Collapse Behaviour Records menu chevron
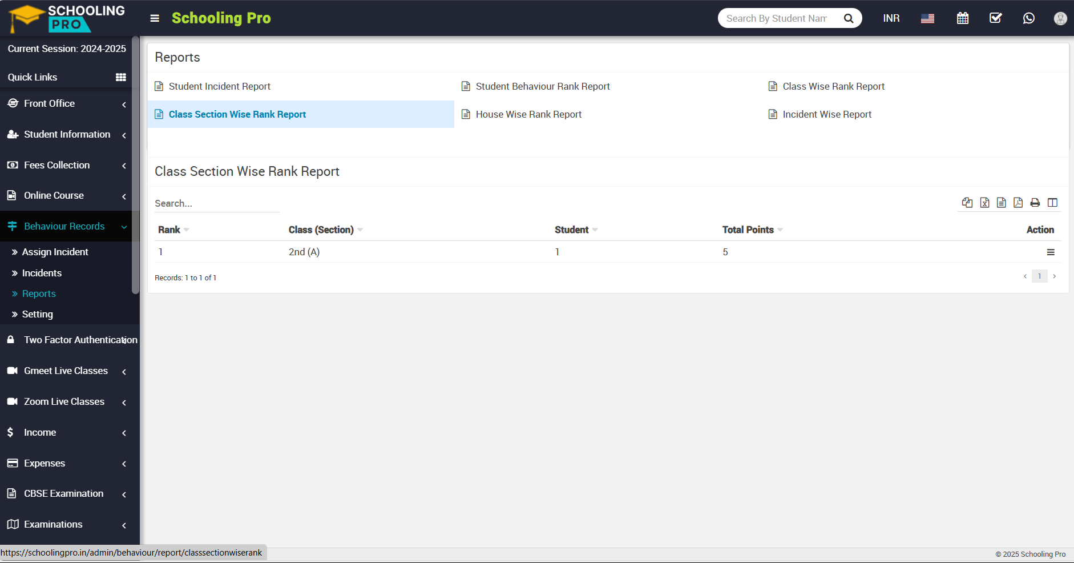Viewport: 1074px width, 563px height. tap(124, 227)
